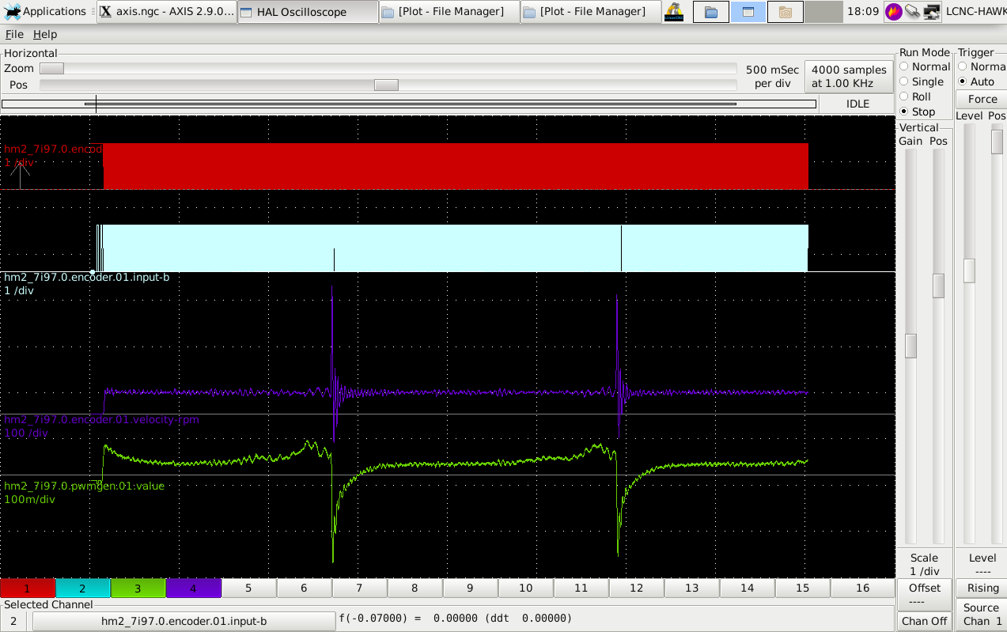Select the workspace with the camera icon

tap(785, 12)
